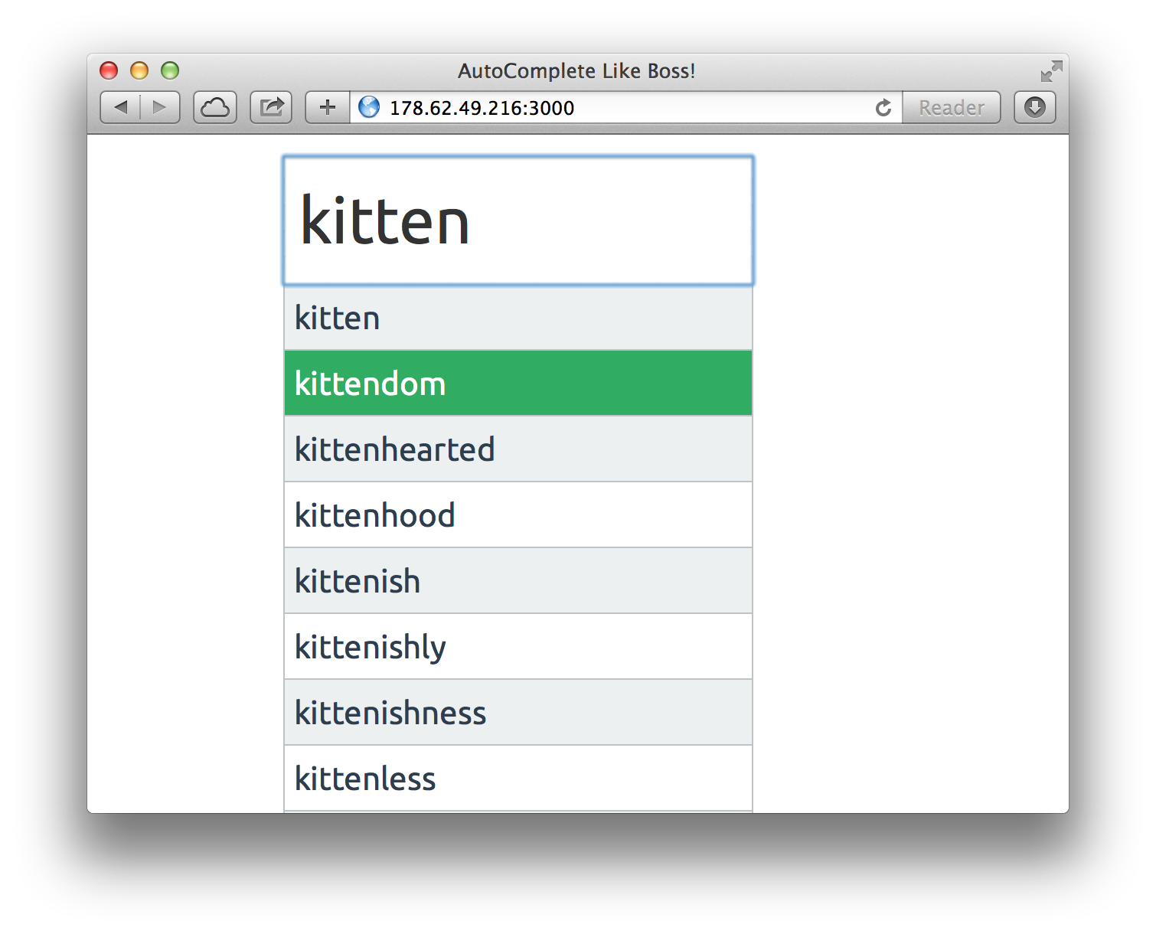Add bookmark with the plus button
The height and width of the screenshot is (934, 1156).
328,107
